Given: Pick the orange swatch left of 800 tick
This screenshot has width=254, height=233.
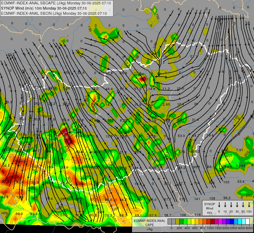Looking at the screenshot, I should (x=201, y=222).
